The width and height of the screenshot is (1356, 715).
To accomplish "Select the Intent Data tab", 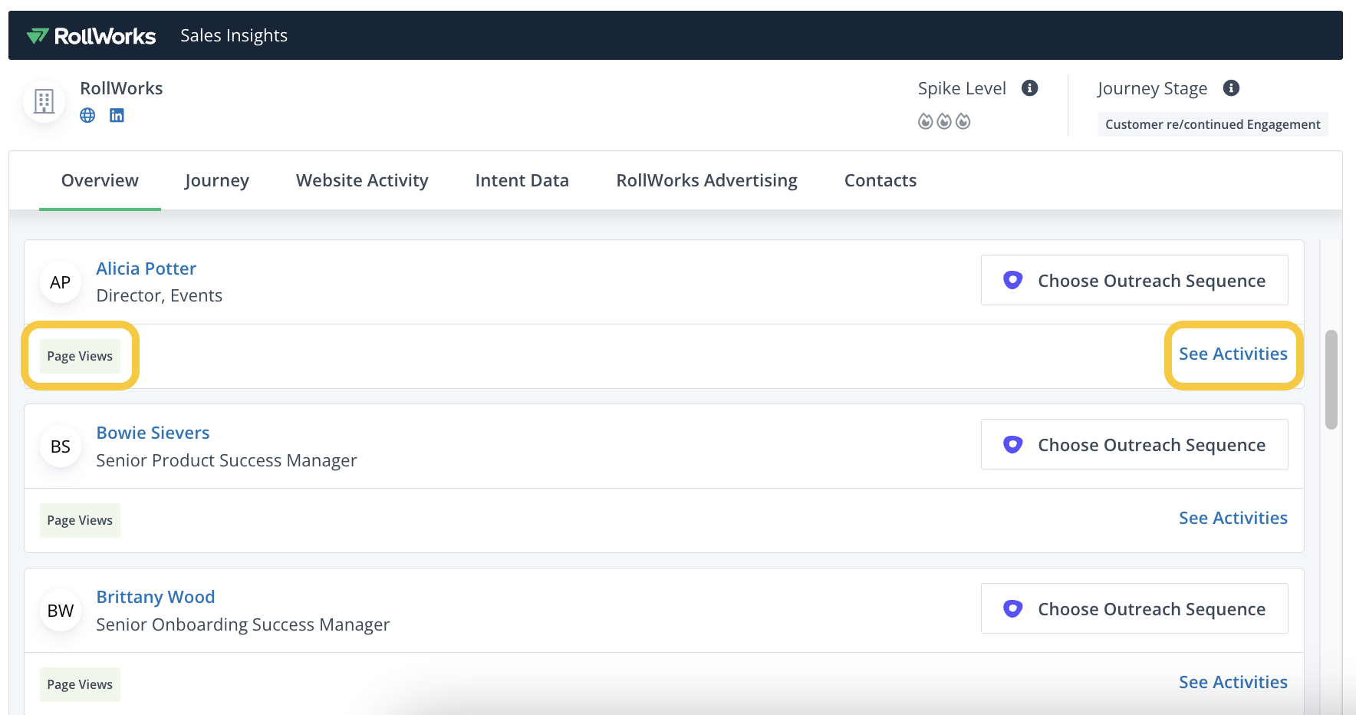I will [x=522, y=180].
